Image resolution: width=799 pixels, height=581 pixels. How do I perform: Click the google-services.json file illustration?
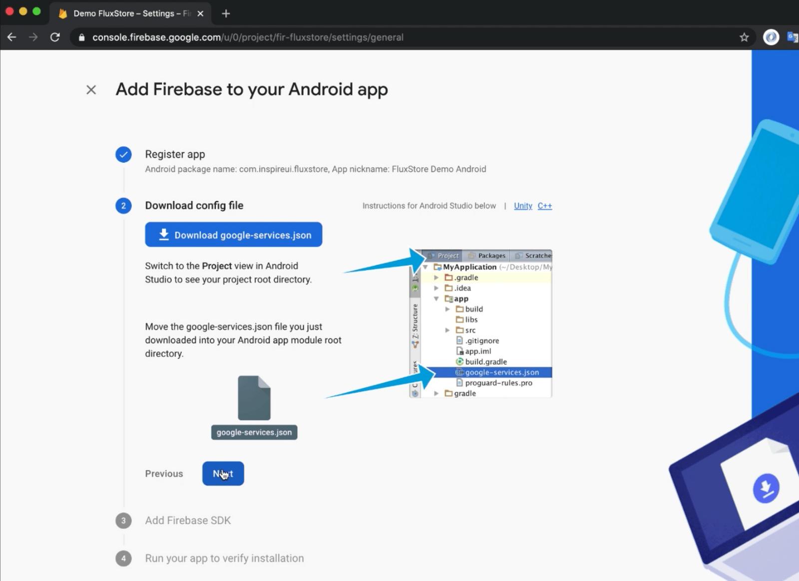(254, 407)
